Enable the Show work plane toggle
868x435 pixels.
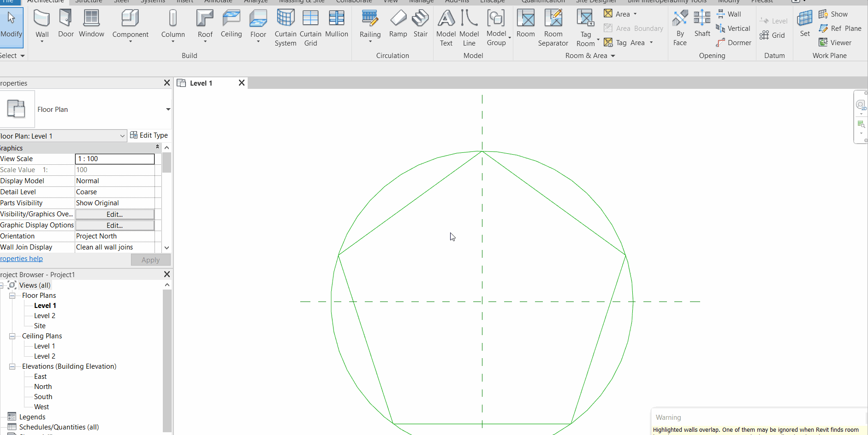833,14
